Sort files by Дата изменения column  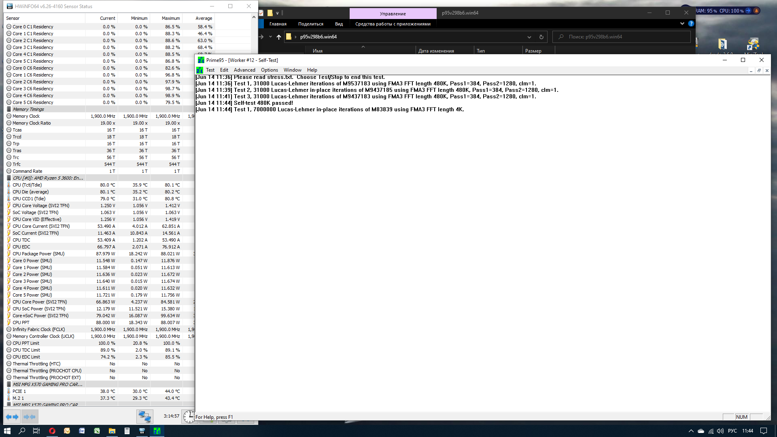[x=436, y=51]
